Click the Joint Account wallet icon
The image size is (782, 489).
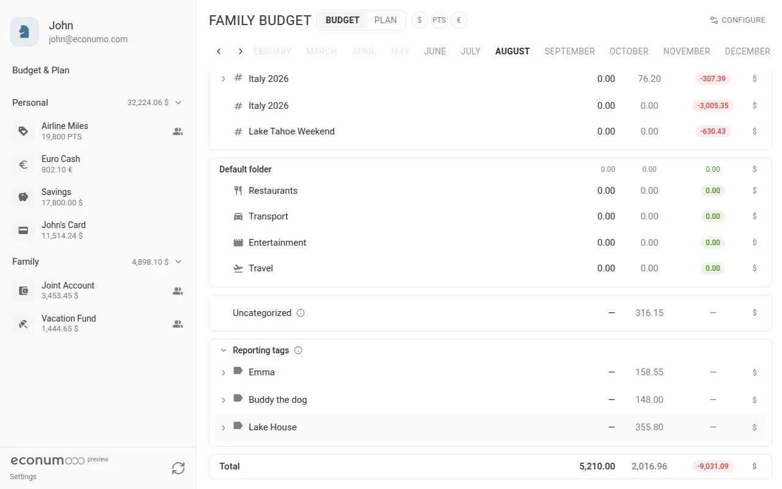pyautogui.click(x=23, y=290)
